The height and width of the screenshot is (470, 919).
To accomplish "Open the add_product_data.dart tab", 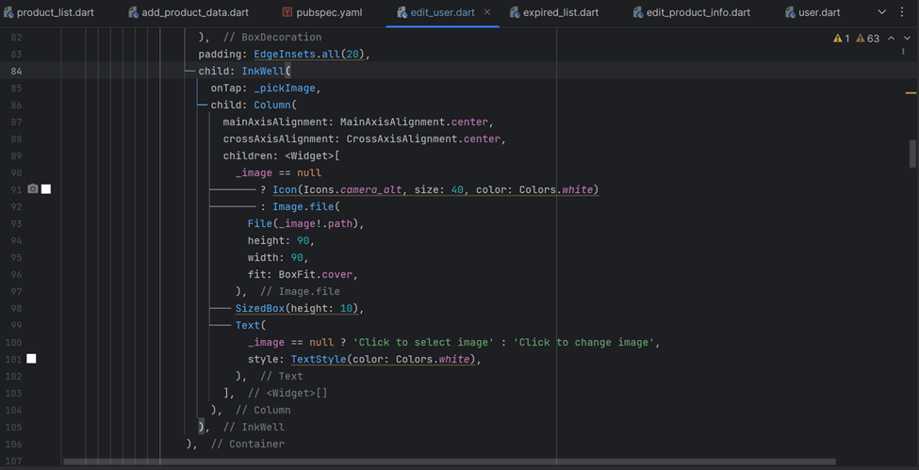I will [189, 12].
